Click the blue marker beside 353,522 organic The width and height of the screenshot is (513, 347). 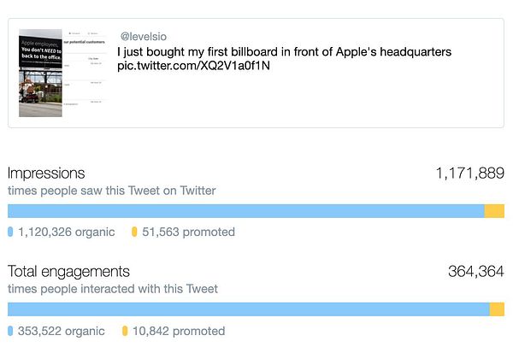(10, 331)
